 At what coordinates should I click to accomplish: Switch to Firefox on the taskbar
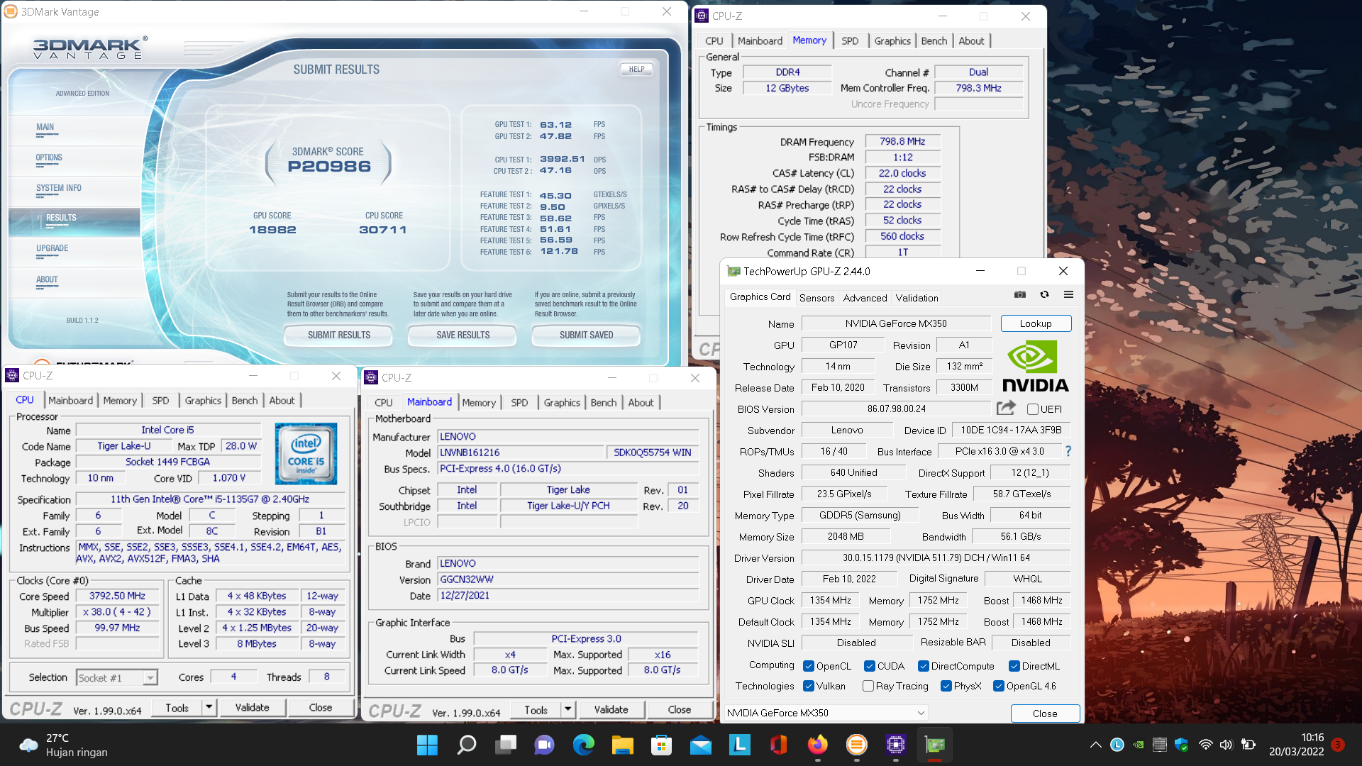point(818,745)
